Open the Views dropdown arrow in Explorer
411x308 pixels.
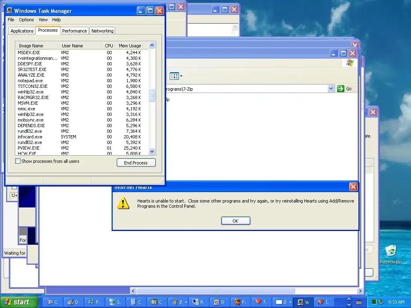coord(181,76)
